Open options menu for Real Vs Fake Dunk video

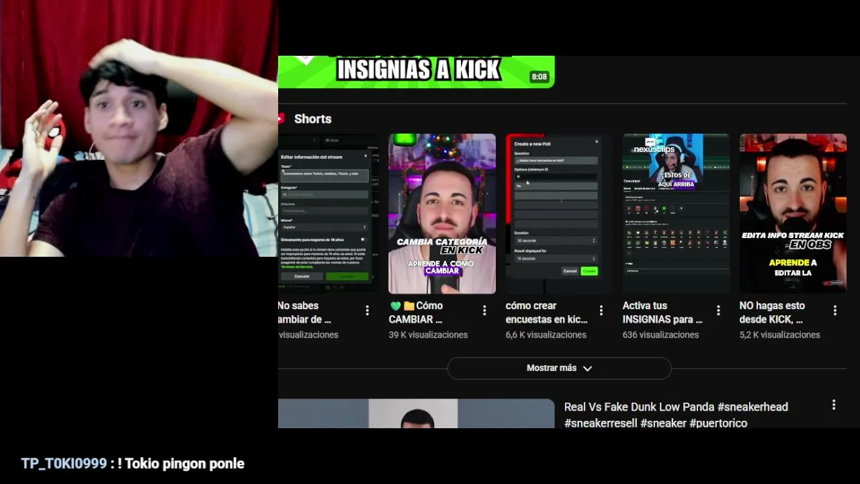pyautogui.click(x=834, y=405)
